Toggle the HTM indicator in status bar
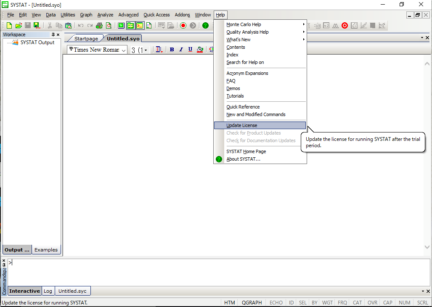The image size is (432, 307). [229, 303]
